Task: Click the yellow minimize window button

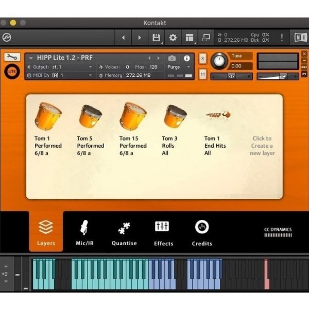Action: click(13, 23)
